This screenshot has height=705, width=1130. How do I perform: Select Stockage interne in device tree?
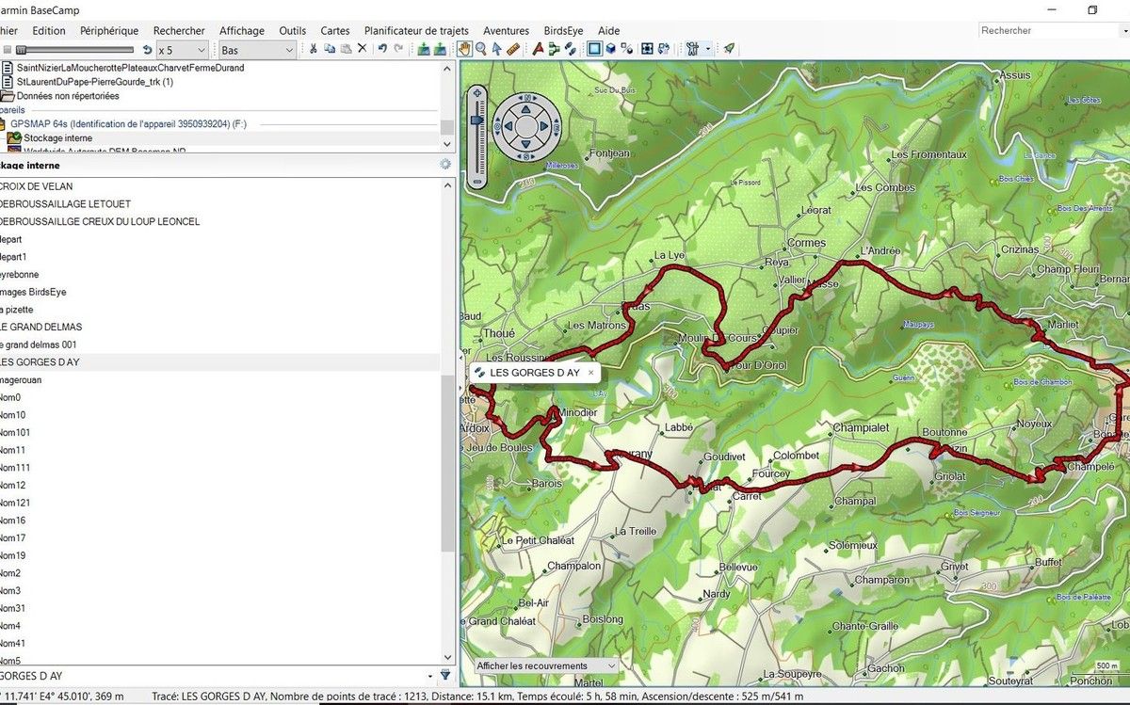tap(57, 138)
